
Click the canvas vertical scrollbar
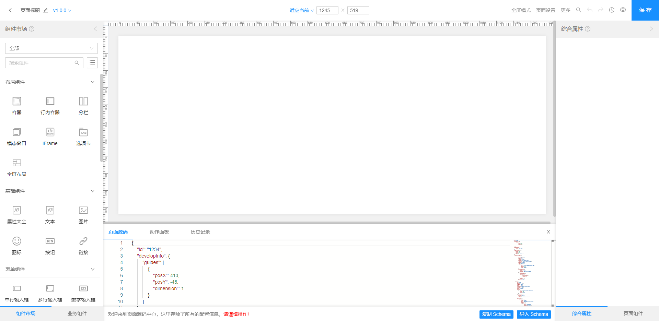pyautogui.click(x=554, y=118)
